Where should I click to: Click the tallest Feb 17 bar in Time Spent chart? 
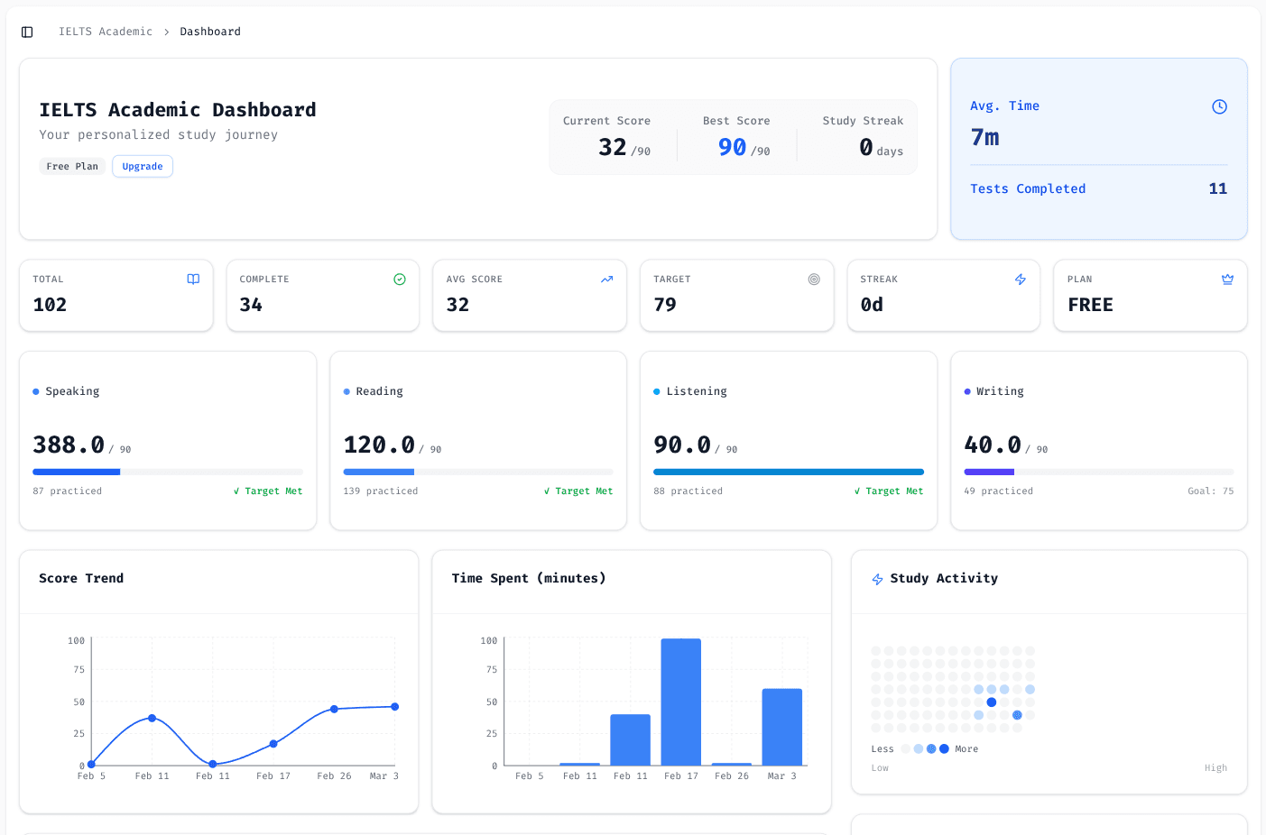681,702
